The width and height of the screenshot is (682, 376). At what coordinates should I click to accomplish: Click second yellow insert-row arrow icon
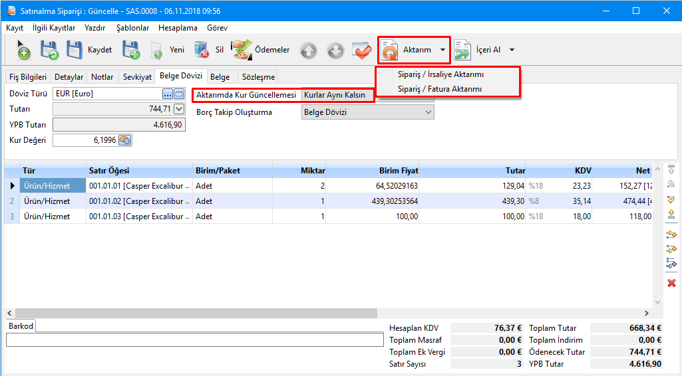coord(671,249)
